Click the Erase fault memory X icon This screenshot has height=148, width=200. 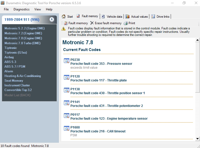pyautogui.click(x=92, y=23)
